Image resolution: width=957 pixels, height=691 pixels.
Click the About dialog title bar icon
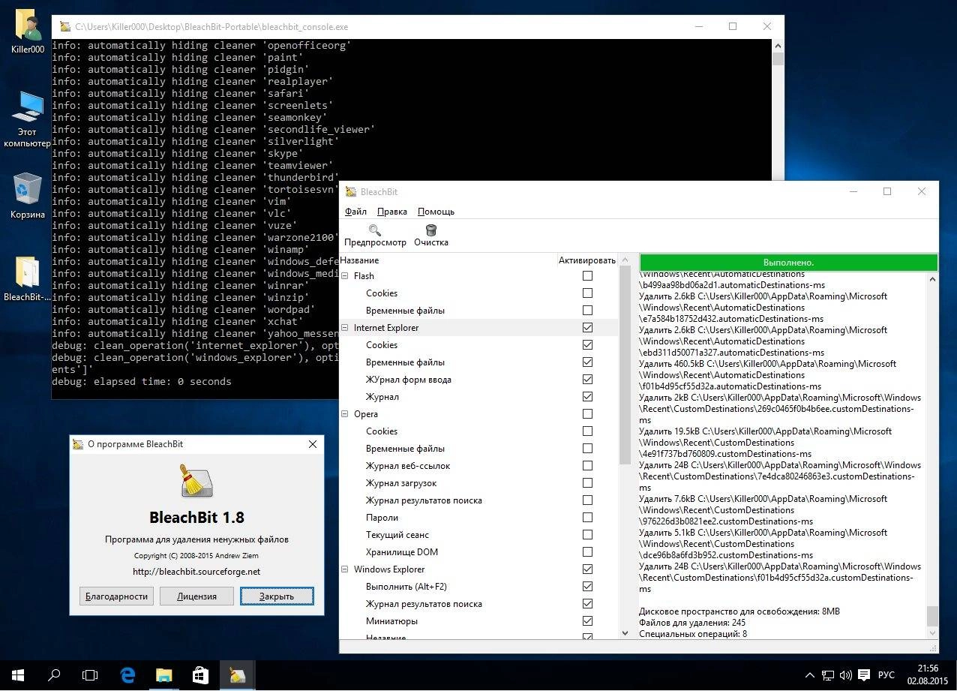(77, 444)
